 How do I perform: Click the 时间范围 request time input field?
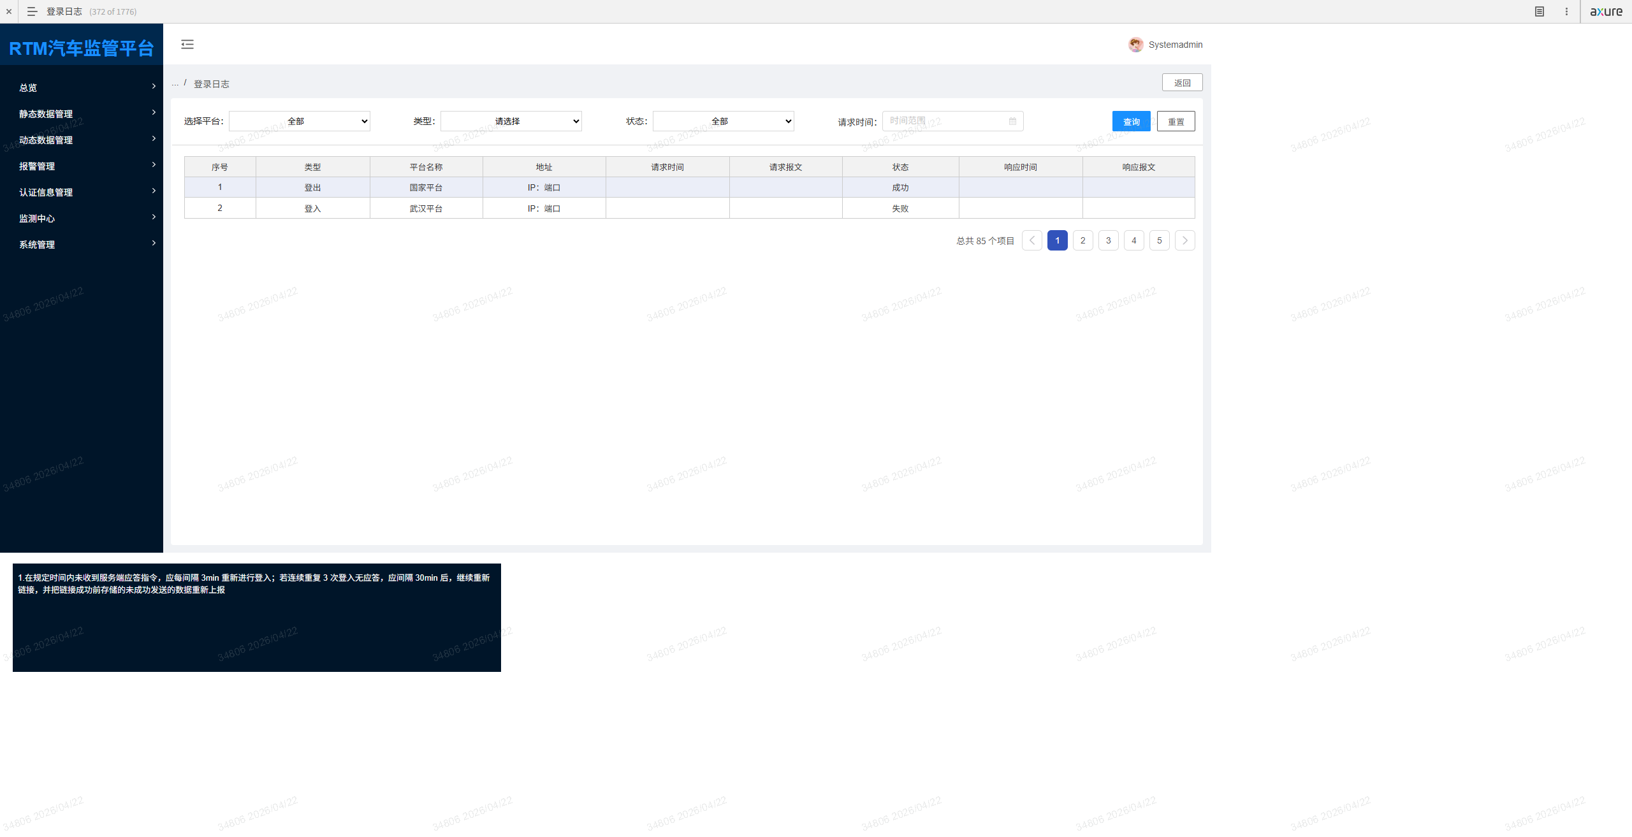pyautogui.click(x=943, y=121)
